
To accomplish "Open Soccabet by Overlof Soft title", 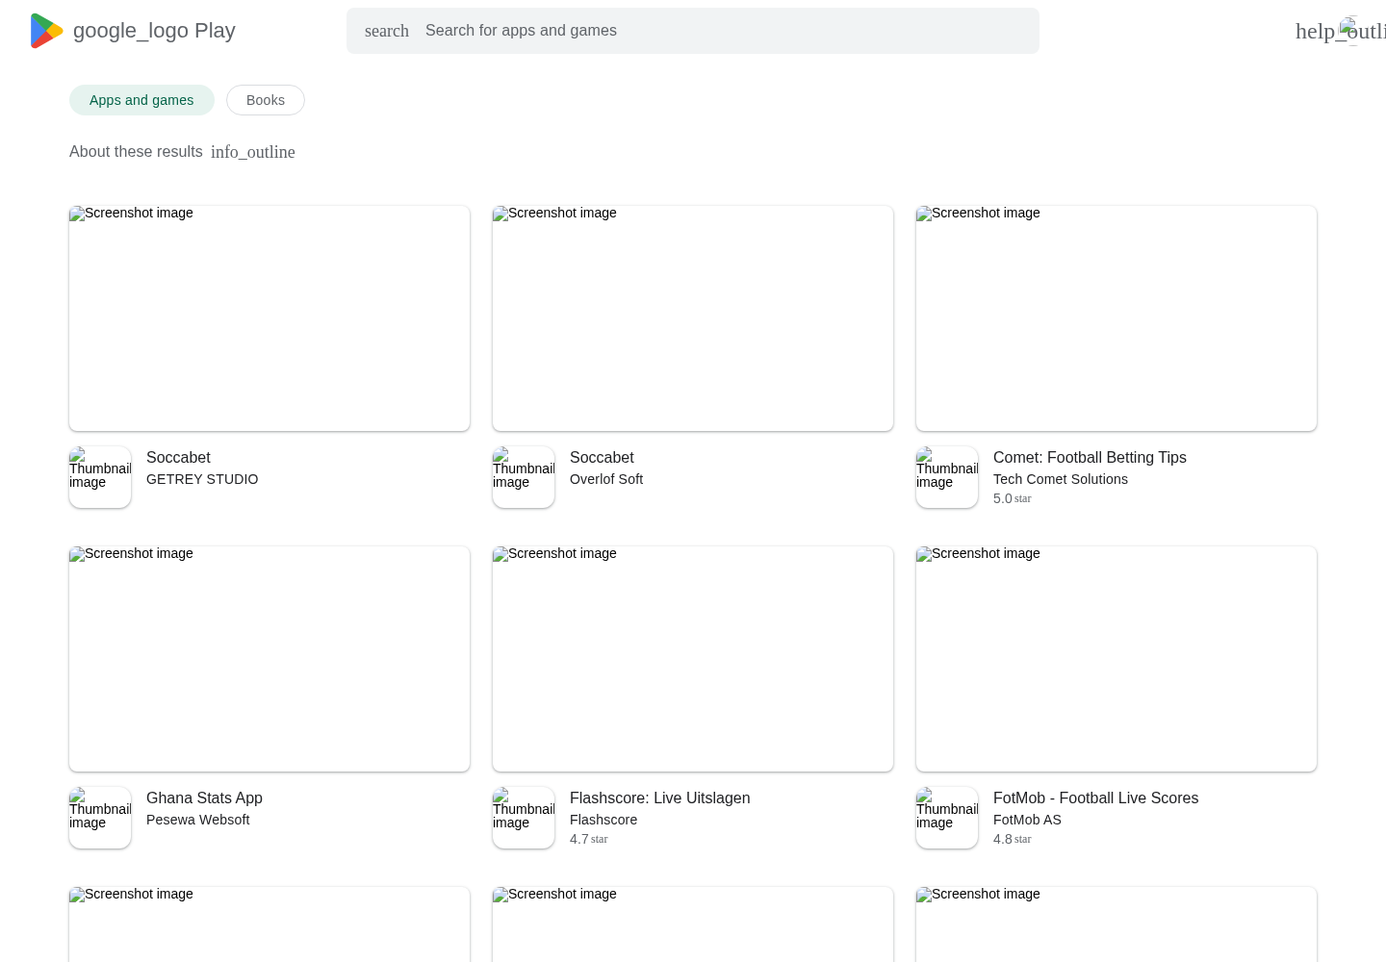I will (602, 458).
